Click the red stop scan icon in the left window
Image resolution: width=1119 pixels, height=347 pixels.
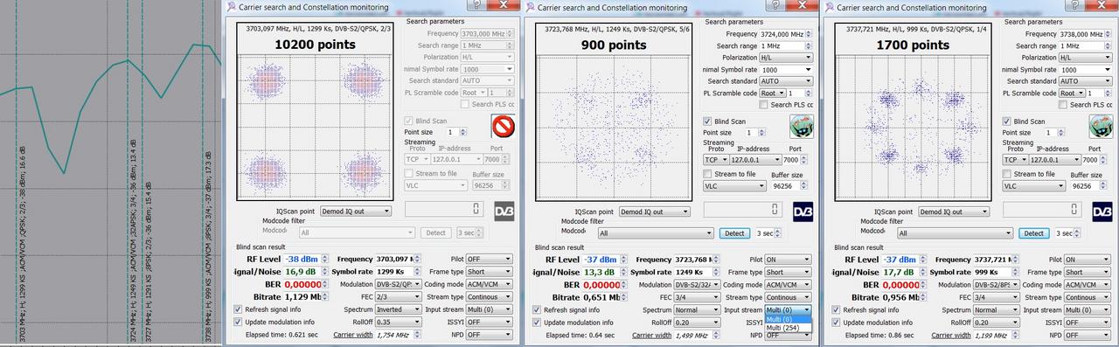coord(503,127)
